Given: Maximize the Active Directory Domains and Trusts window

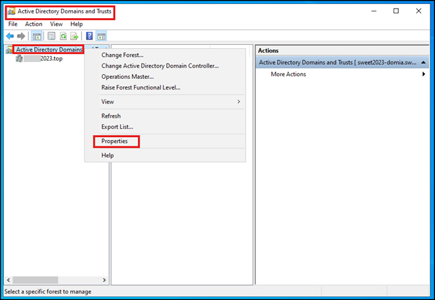Looking at the screenshot, I should pos(396,11).
